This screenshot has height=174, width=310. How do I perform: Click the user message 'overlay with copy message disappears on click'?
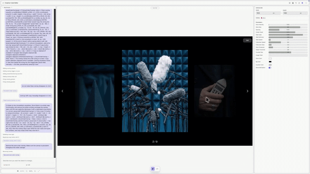pos(36,96)
